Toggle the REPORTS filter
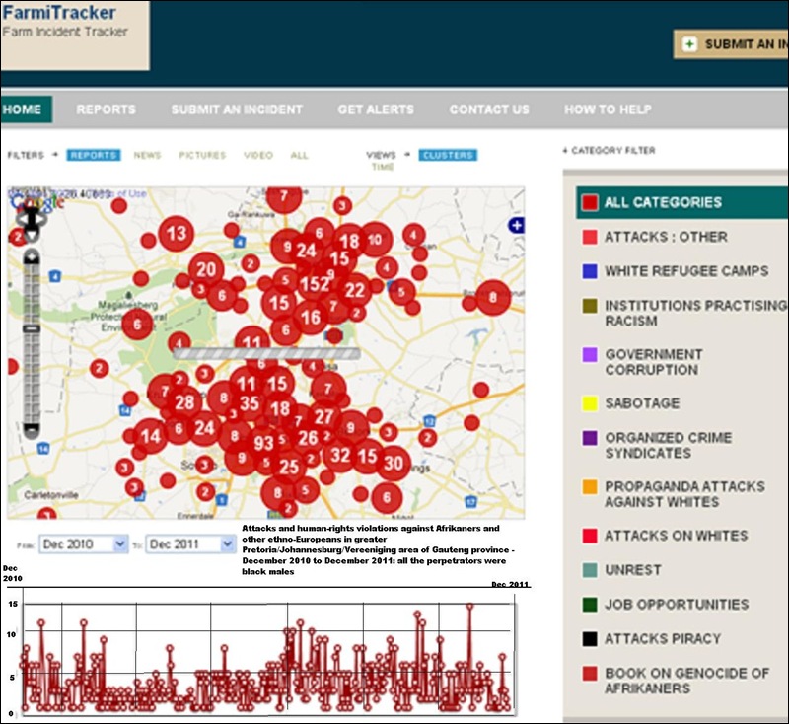This screenshot has height=724, width=789. point(94,155)
